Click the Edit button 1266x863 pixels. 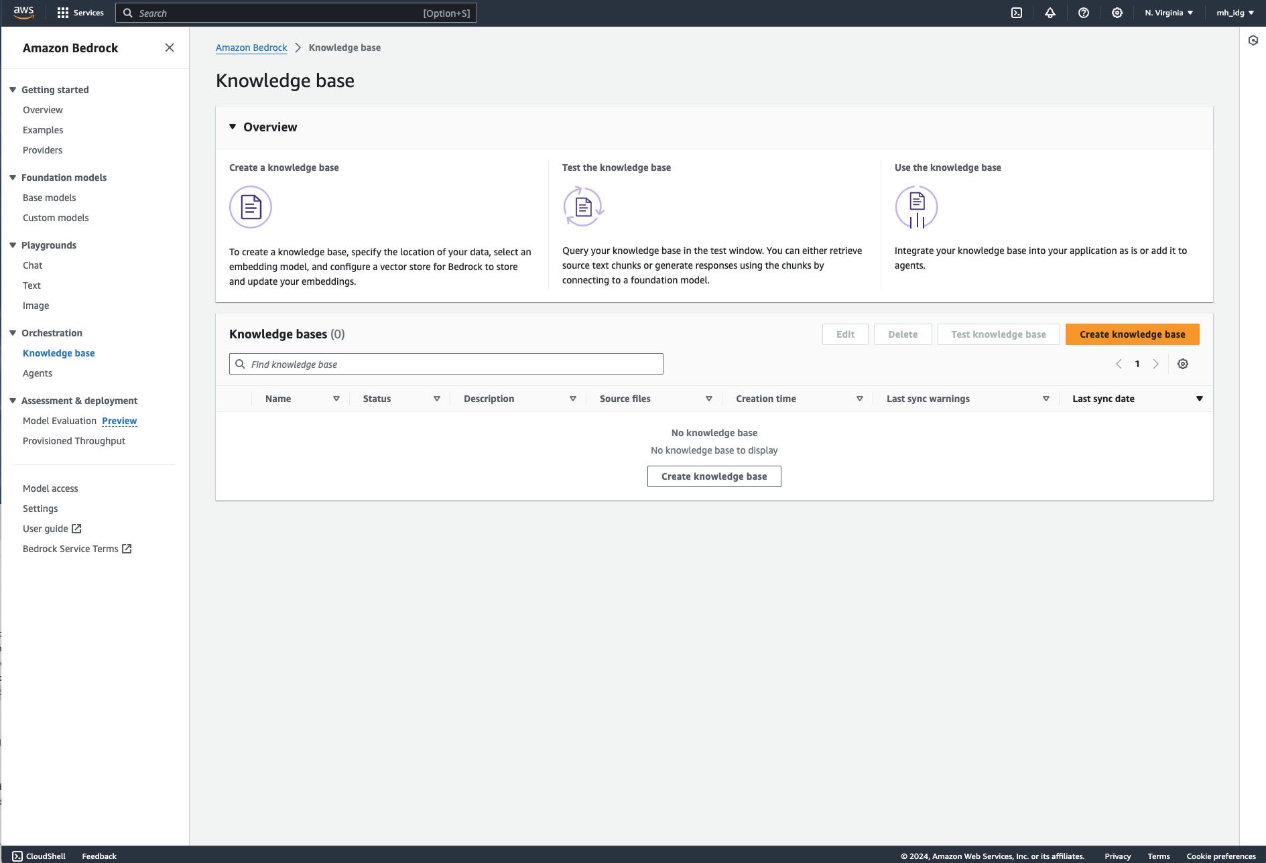click(x=845, y=334)
